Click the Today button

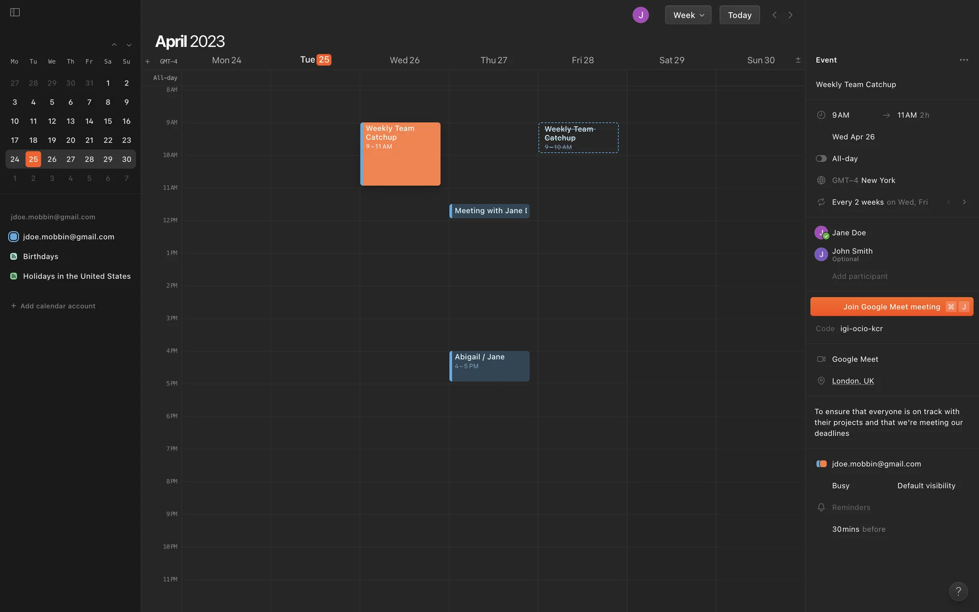(739, 15)
